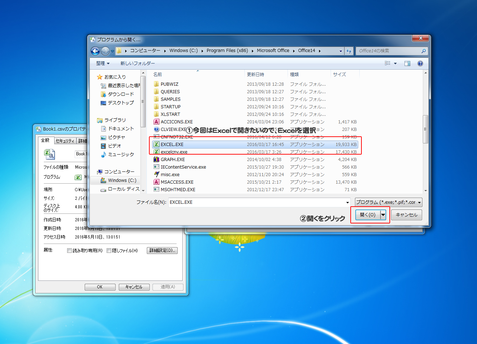Click the file list vertical scrollbar thumb
This screenshot has width=477, height=344.
[x=426, y=129]
